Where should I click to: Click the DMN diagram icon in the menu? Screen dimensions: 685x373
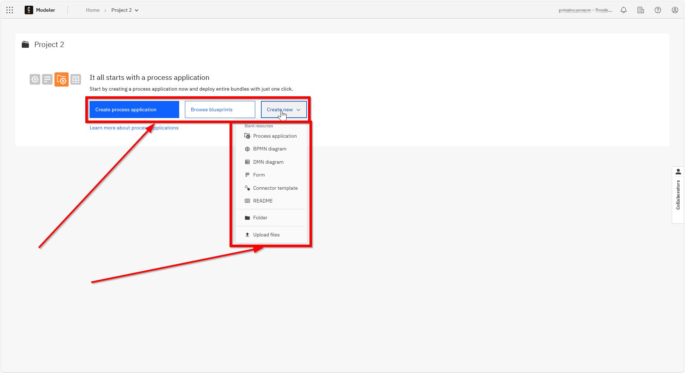pos(247,162)
